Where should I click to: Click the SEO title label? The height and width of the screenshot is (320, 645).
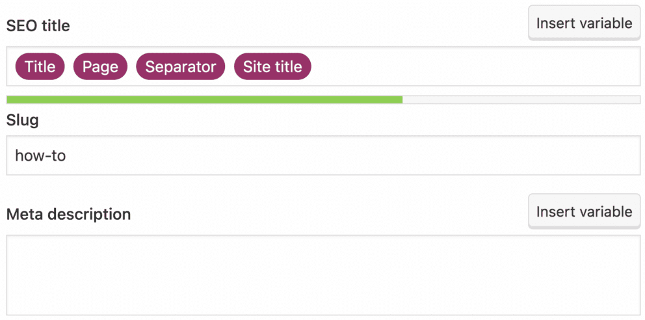(38, 26)
